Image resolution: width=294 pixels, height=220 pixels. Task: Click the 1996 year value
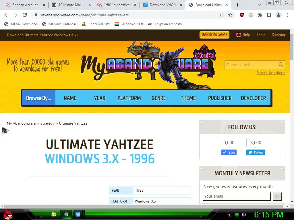(x=139, y=190)
